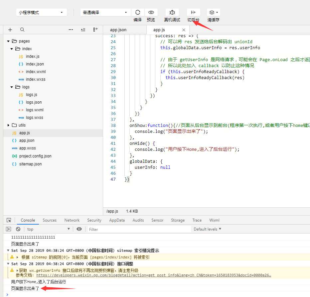The image size is (310, 297).
Task: Collapse the sitemap 索引情况提示 log group
Action: click(8, 250)
